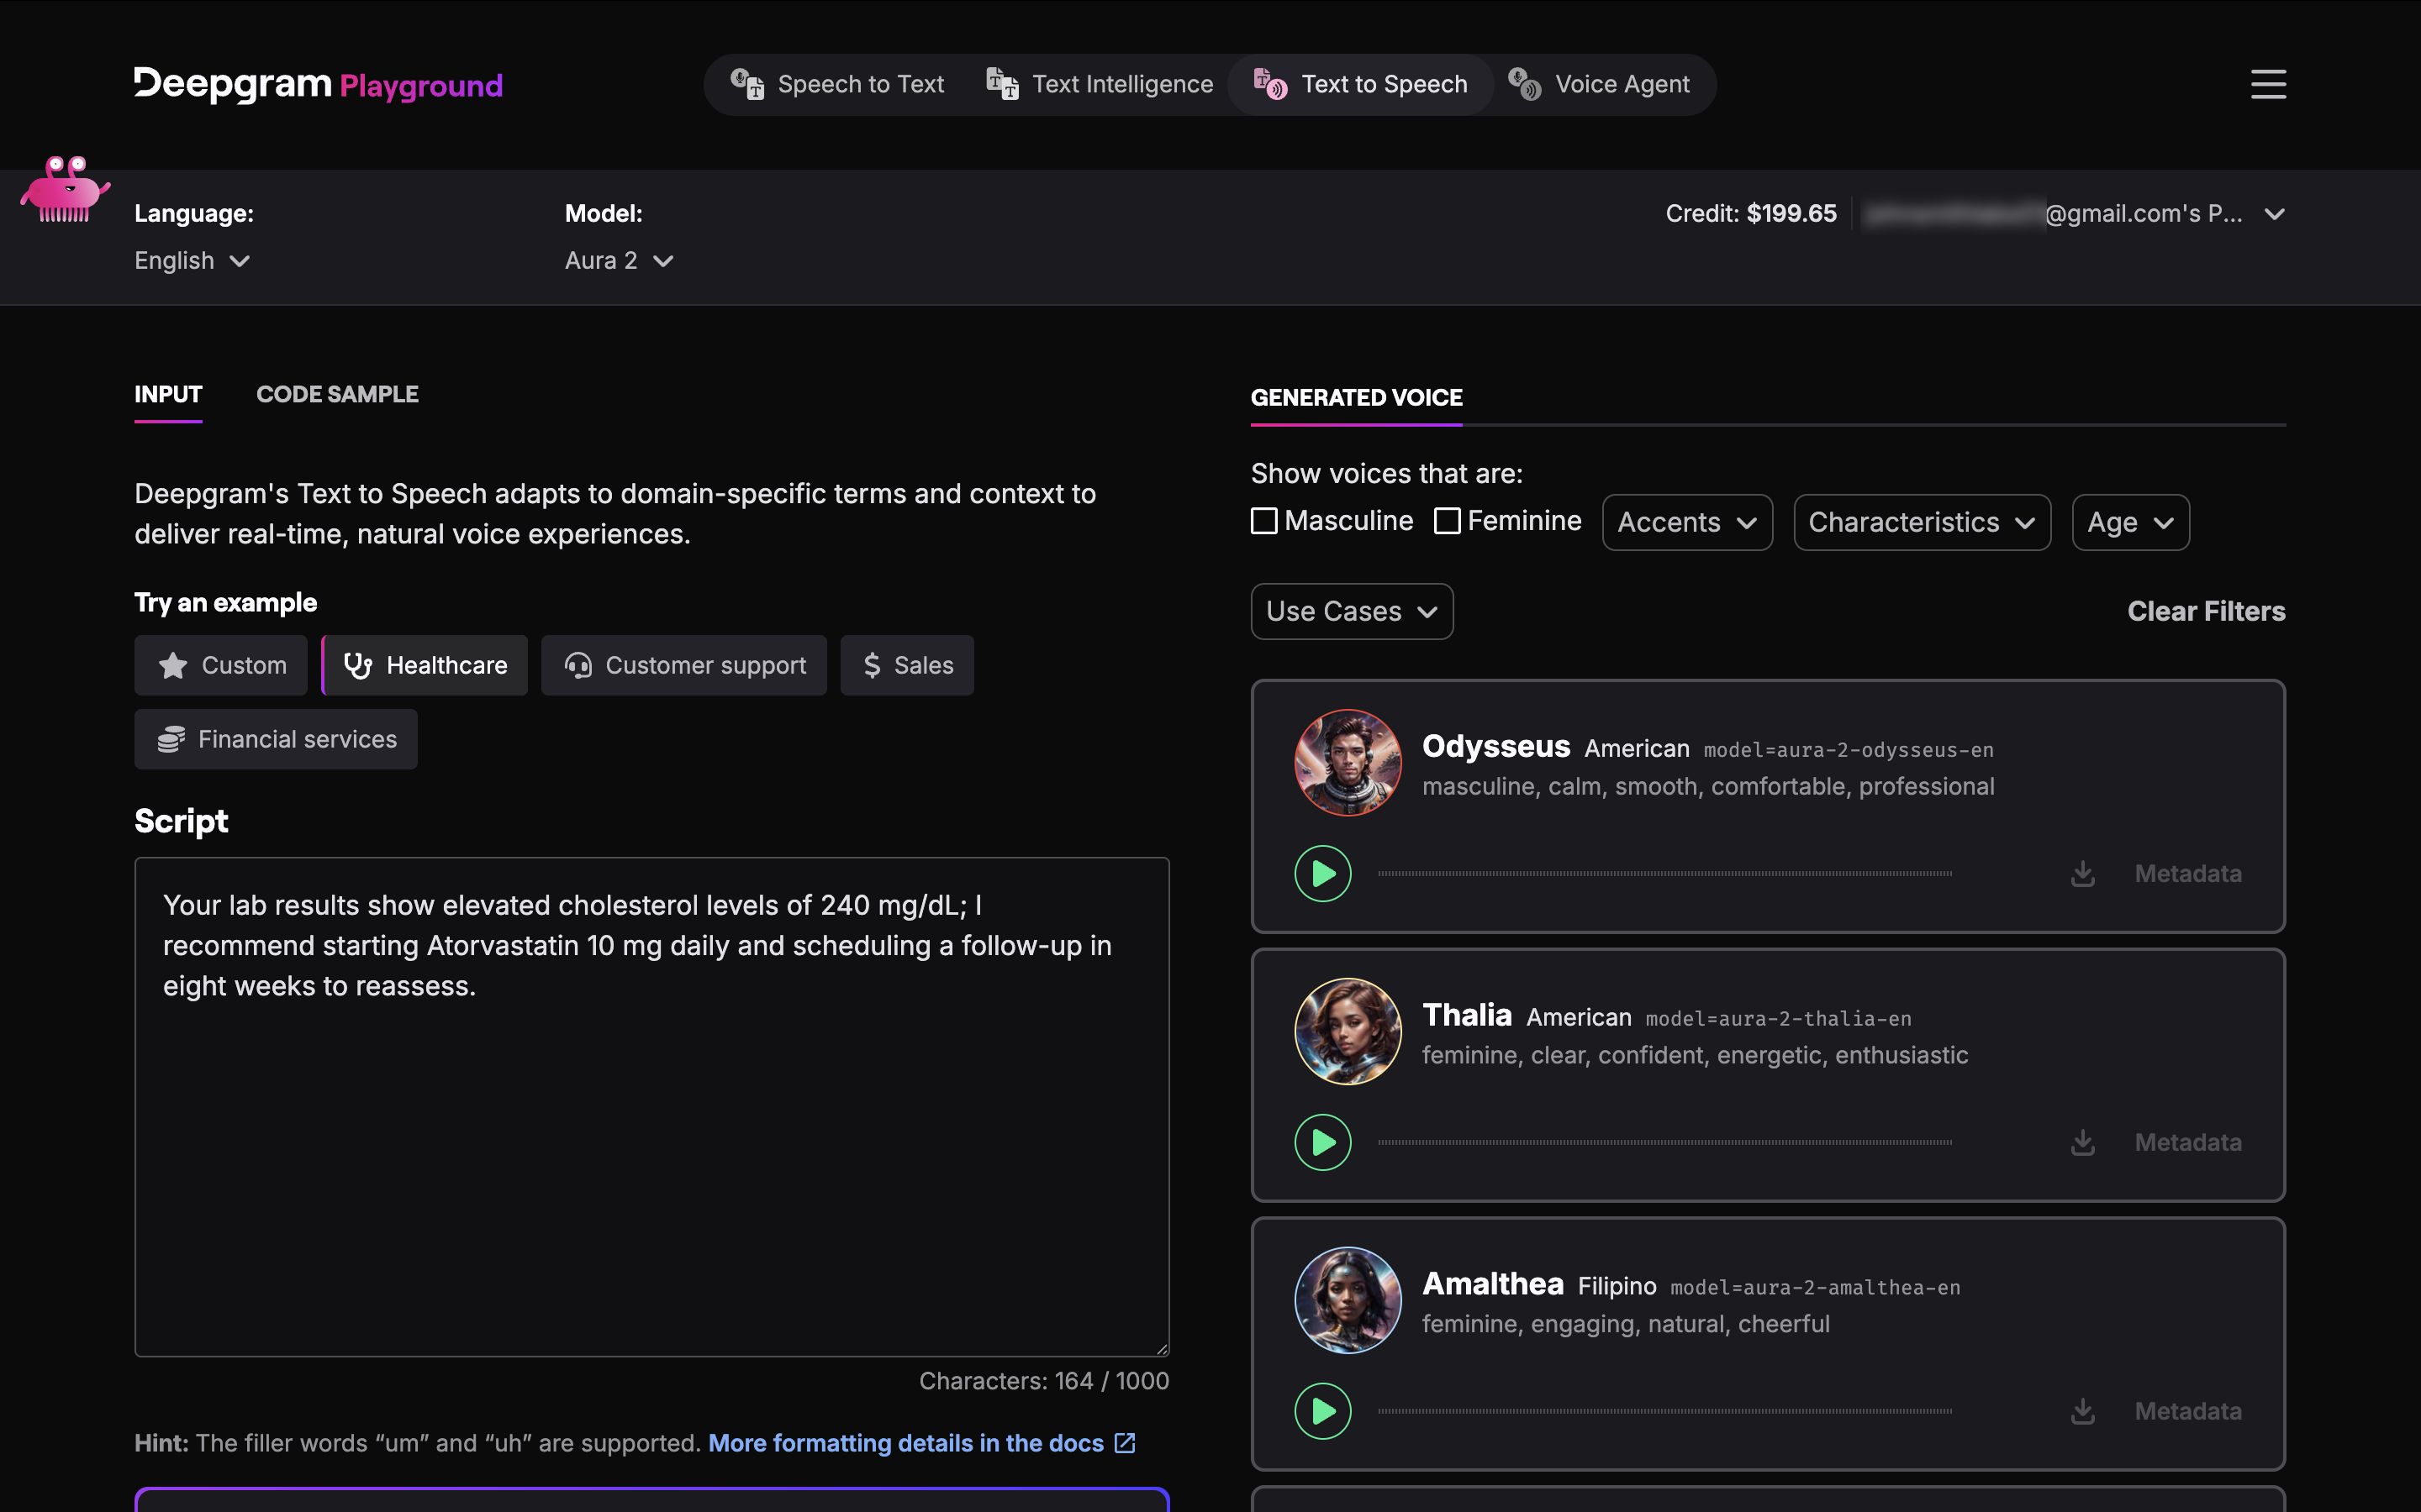Viewport: 2421px width, 1512px height.
Task: Expand the gmail.com project account dropdown
Action: [2076, 214]
